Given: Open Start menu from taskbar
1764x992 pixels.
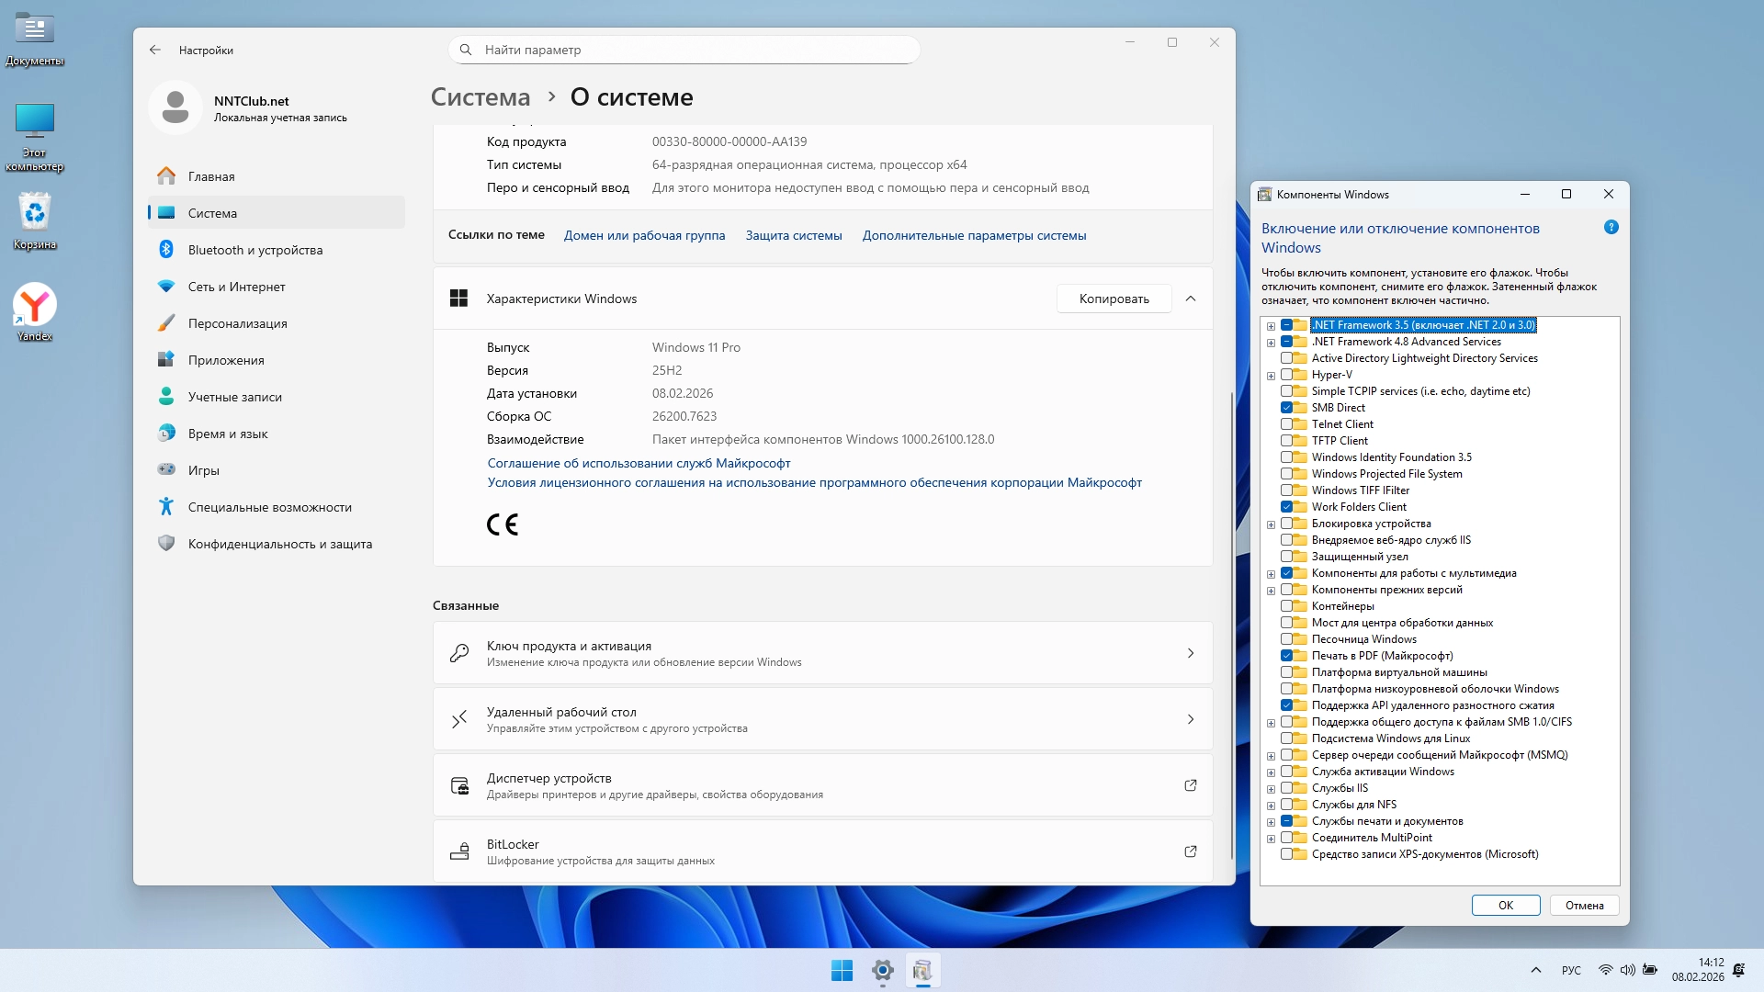Looking at the screenshot, I should [842, 970].
